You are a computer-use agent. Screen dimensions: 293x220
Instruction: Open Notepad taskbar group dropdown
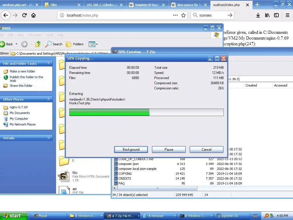point(175,216)
